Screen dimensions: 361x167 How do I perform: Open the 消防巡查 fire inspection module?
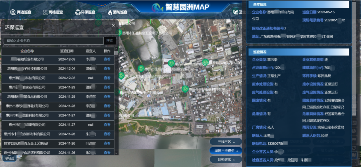(x=117, y=12)
